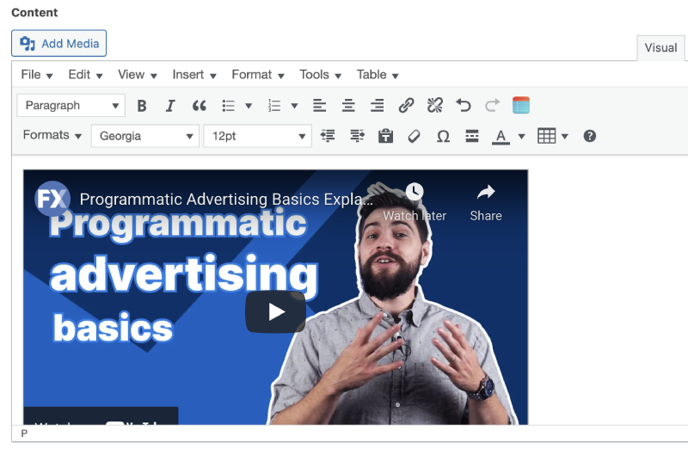Click the Add Media button
Viewport: 688px width, 449px height.
tap(58, 43)
